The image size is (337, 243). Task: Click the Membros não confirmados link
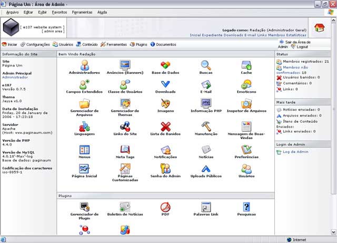(292, 70)
